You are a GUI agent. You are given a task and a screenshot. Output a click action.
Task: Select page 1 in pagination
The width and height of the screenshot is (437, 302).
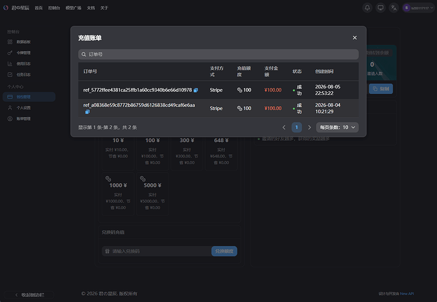point(296,128)
